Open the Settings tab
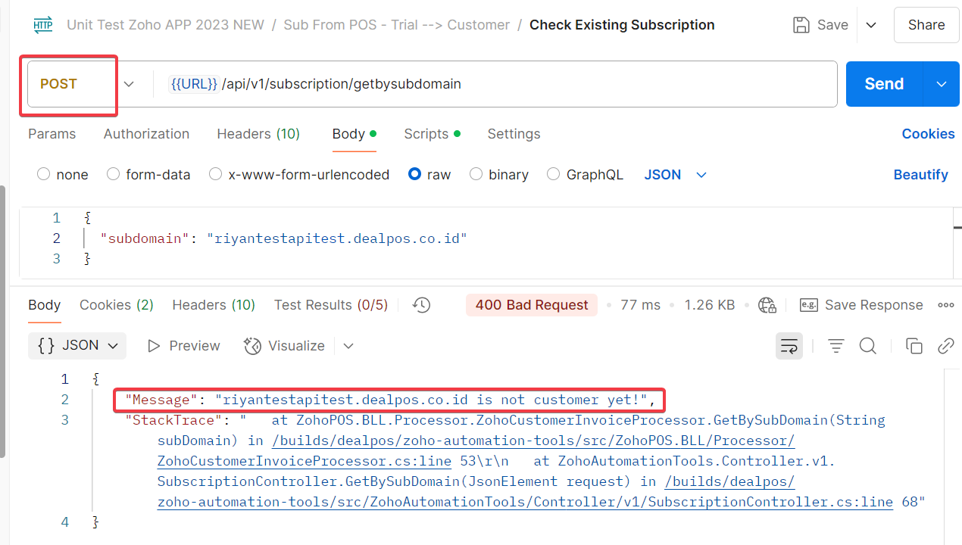The height and width of the screenshot is (545, 962). click(x=514, y=134)
